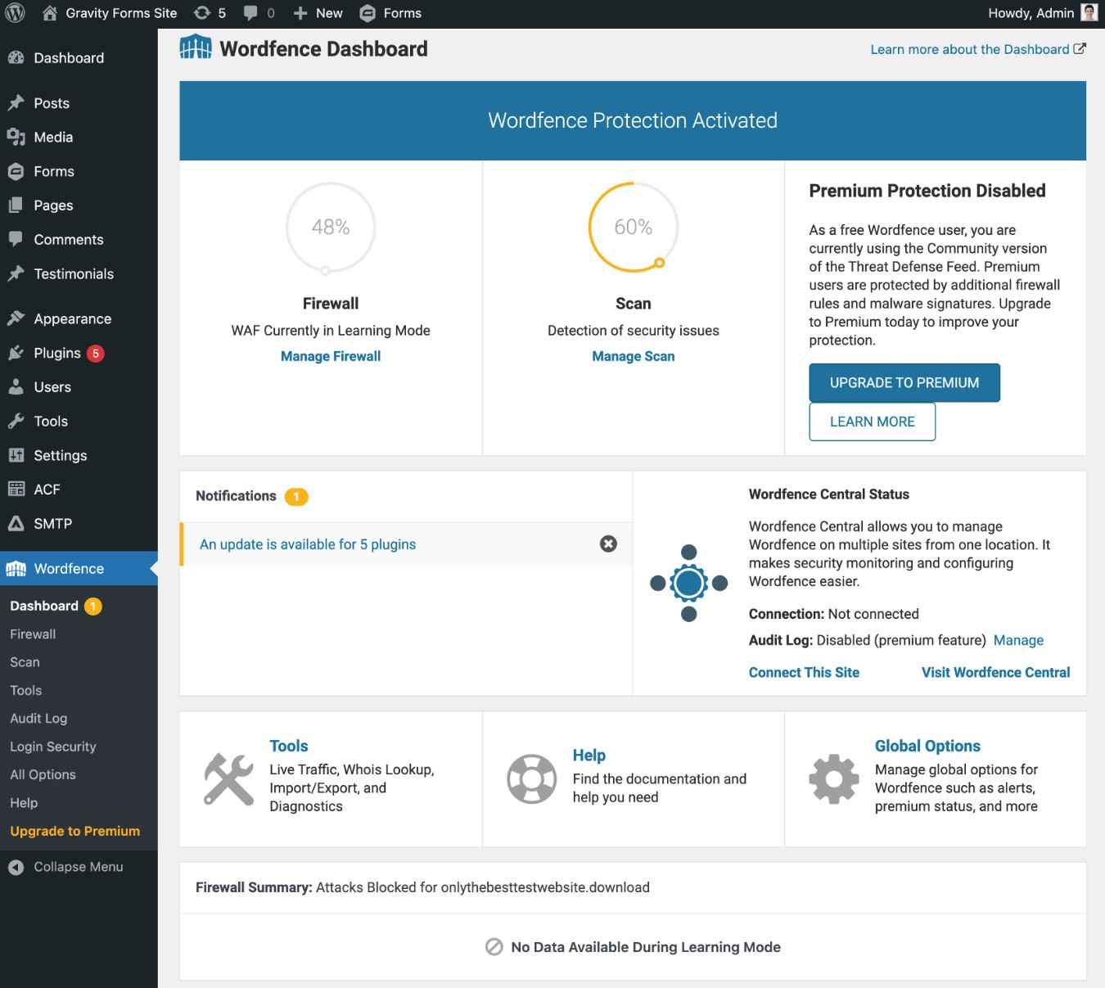The image size is (1105, 988).
Task: Open the Howdy, Admin account menu
Action: [x=1030, y=12]
